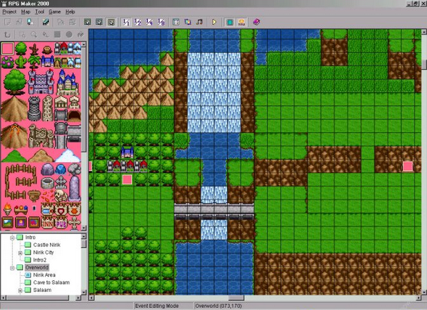This screenshot has width=427, height=310.
Task: Pick the PUB sign tile
Action: click(61, 223)
